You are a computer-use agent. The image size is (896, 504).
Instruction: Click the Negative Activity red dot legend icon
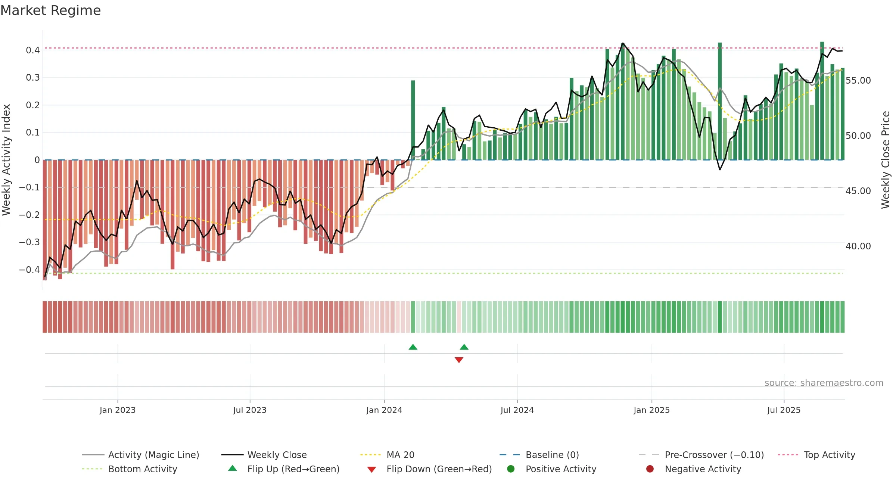coord(650,469)
